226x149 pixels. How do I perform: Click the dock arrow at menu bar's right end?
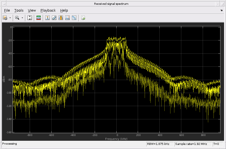pyautogui.click(x=221, y=11)
